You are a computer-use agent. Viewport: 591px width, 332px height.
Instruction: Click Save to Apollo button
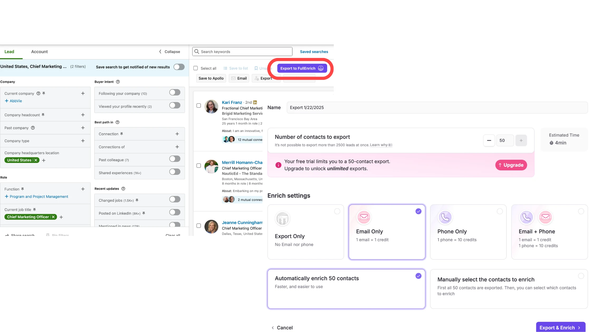pos(211,78)
